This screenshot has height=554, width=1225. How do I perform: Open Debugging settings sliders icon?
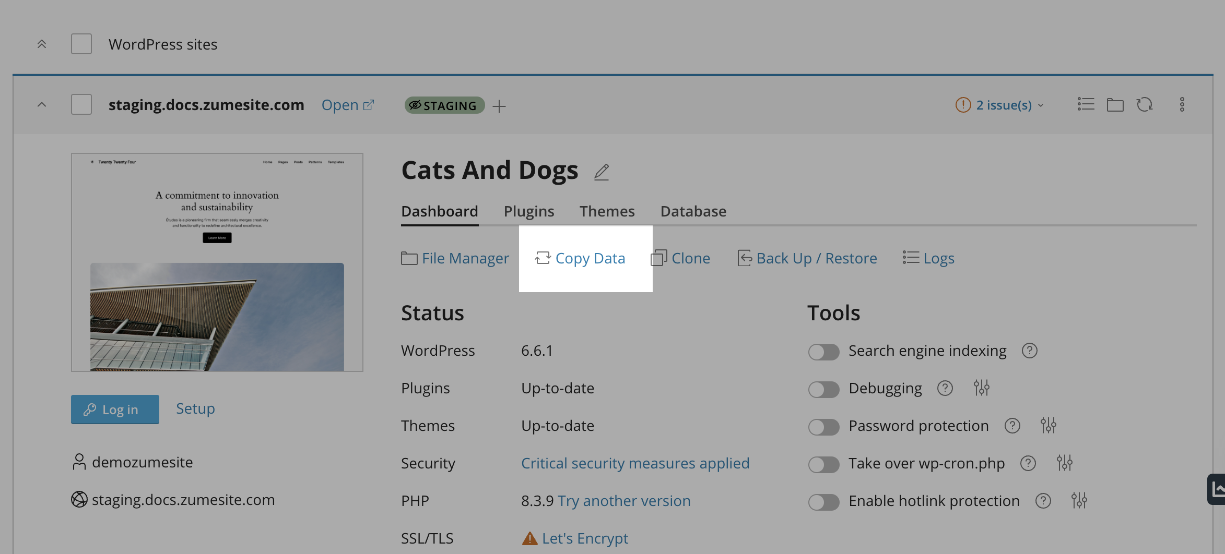981,388
